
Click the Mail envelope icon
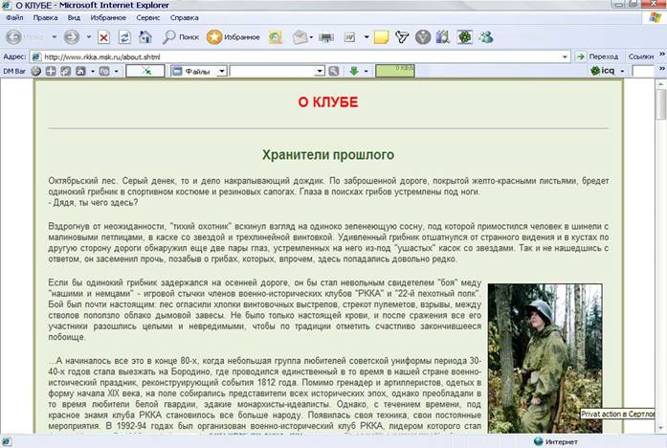click(300, 37)
